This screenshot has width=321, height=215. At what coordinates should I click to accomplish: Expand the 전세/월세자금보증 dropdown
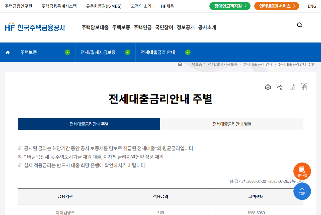pyautogui.click(x=128, y=52)
